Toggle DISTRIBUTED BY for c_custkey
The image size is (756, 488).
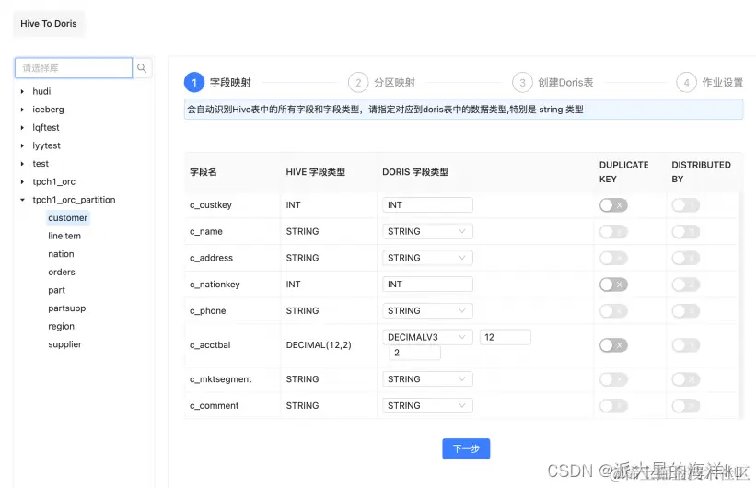686,205
